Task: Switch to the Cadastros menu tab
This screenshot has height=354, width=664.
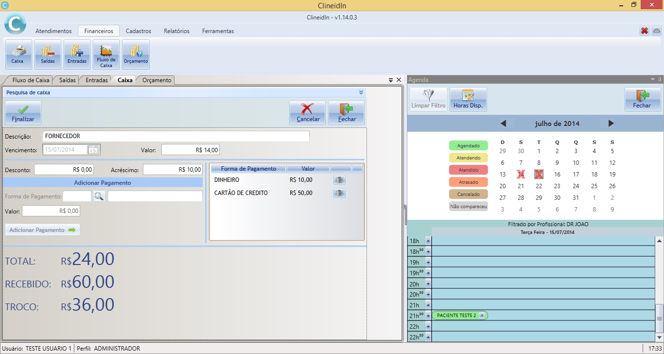Action: pos(138,31)
